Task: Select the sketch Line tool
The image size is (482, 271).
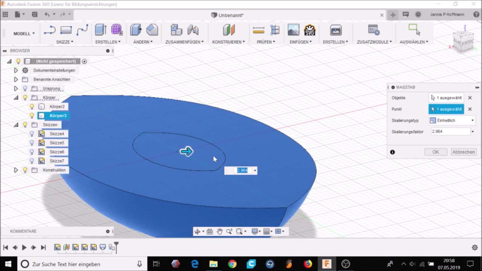Action: [x=50, y=30]
